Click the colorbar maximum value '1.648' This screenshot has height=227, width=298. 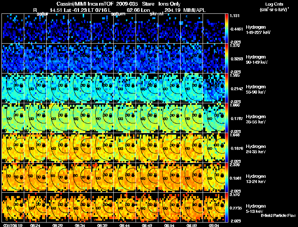pos(235,135)
